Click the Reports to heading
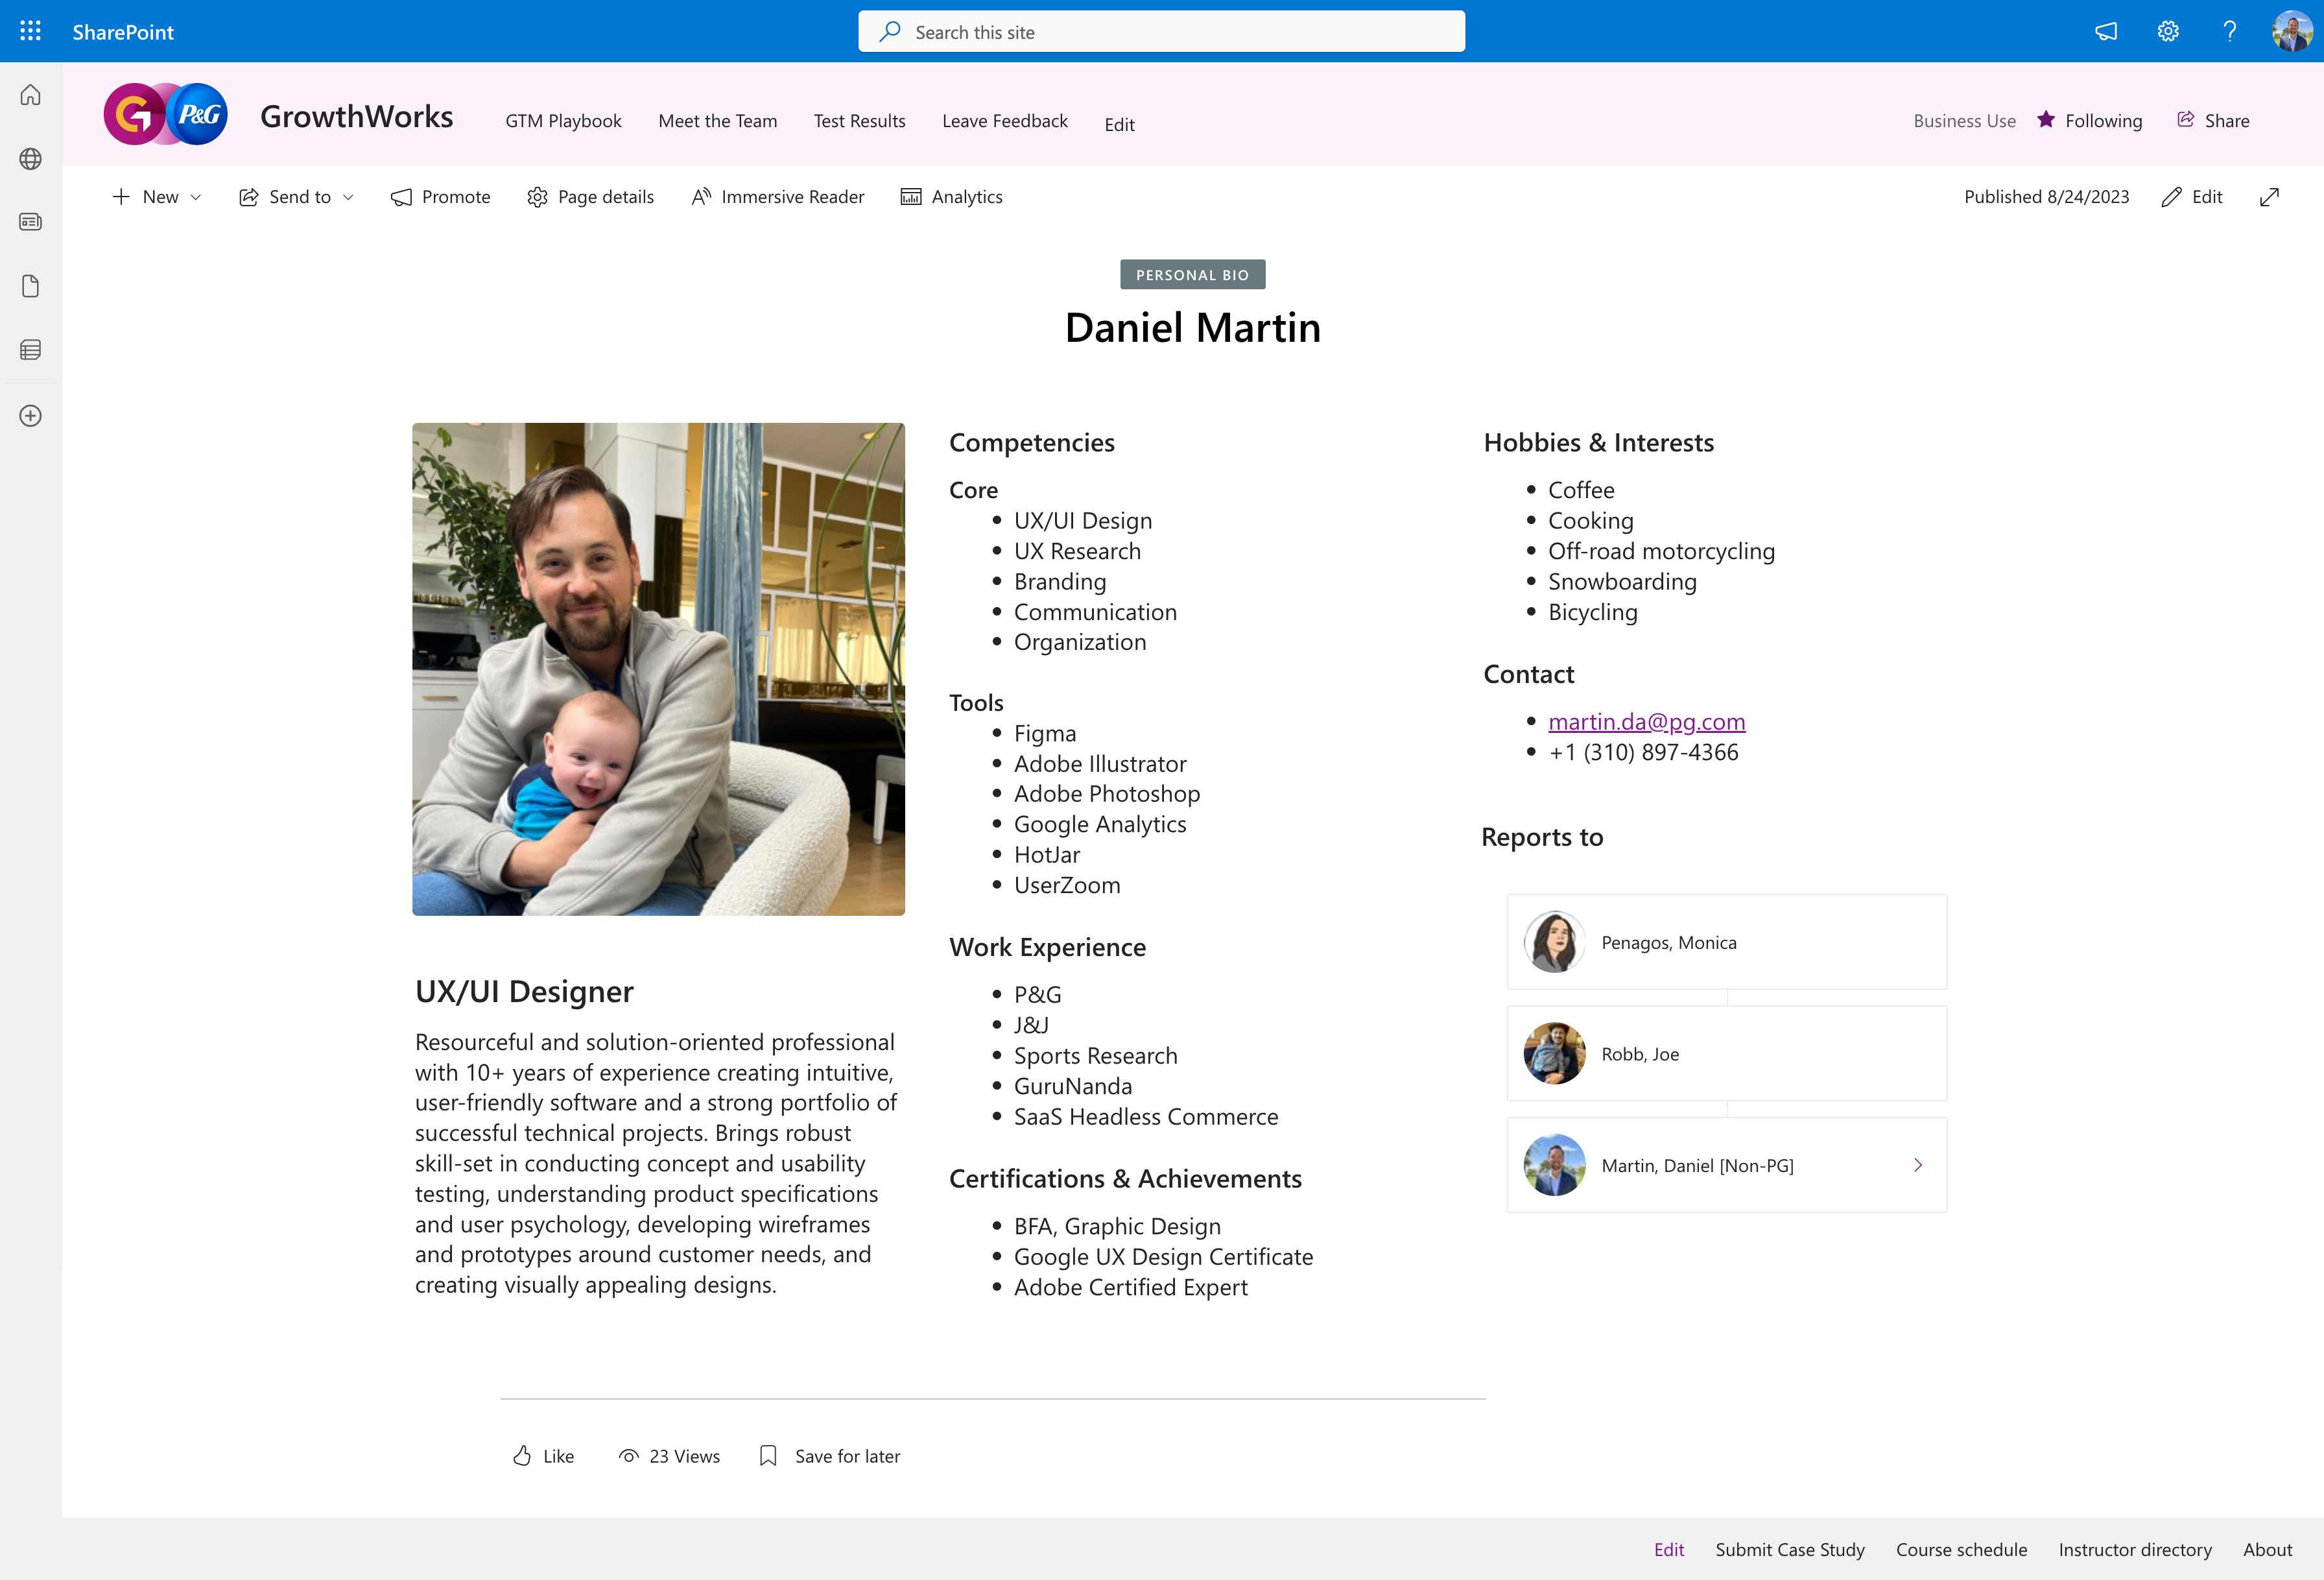This screenshot has width=2324, height=1580. (x=1542, y=837)
